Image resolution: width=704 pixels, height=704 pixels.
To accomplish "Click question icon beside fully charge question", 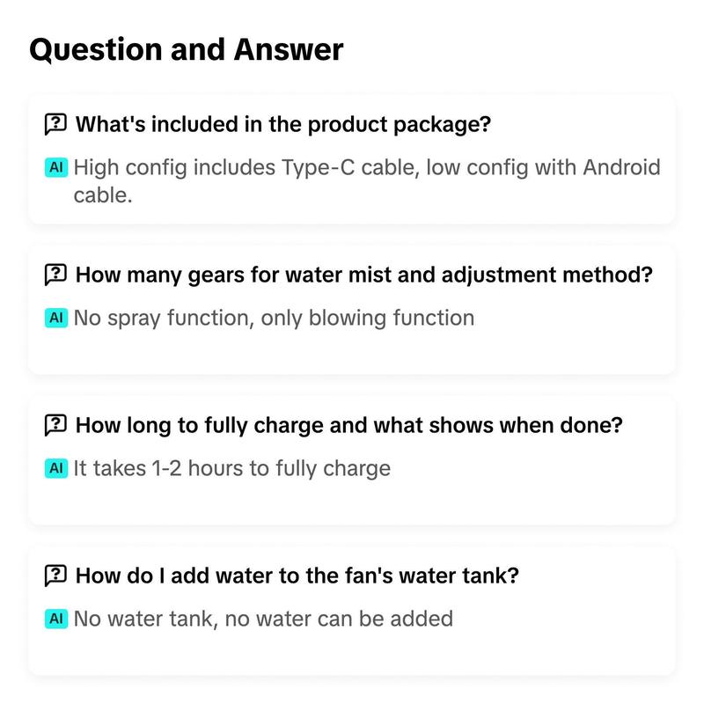I will [x=55, y=425].
